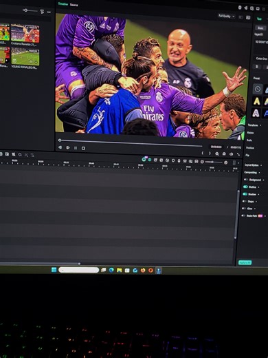The height and width of the screenshot is (358, 268).
Task: Expand the Compositing section
Action: [259, 172]
